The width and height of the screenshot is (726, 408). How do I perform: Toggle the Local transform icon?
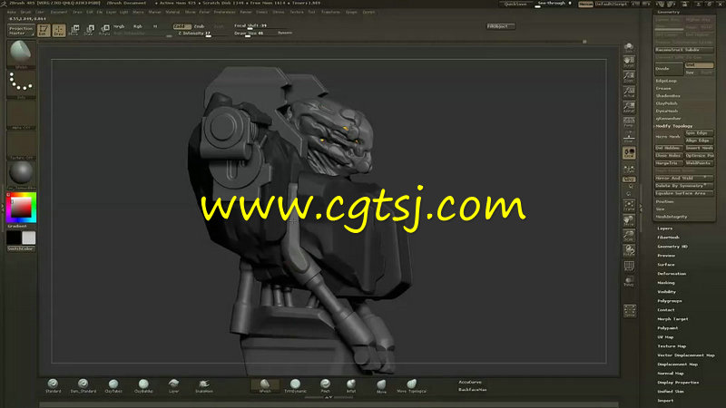pyautogui.click(x=629, y=153)
